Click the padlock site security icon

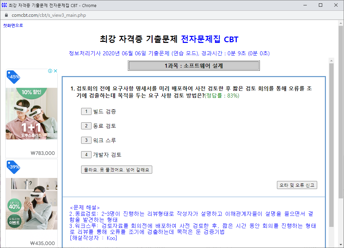[x=6, y=15]
